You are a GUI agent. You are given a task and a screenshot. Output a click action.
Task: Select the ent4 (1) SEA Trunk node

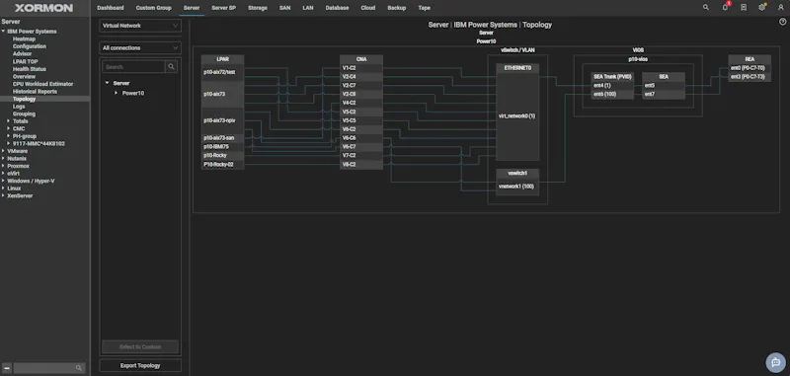point(612,86)
